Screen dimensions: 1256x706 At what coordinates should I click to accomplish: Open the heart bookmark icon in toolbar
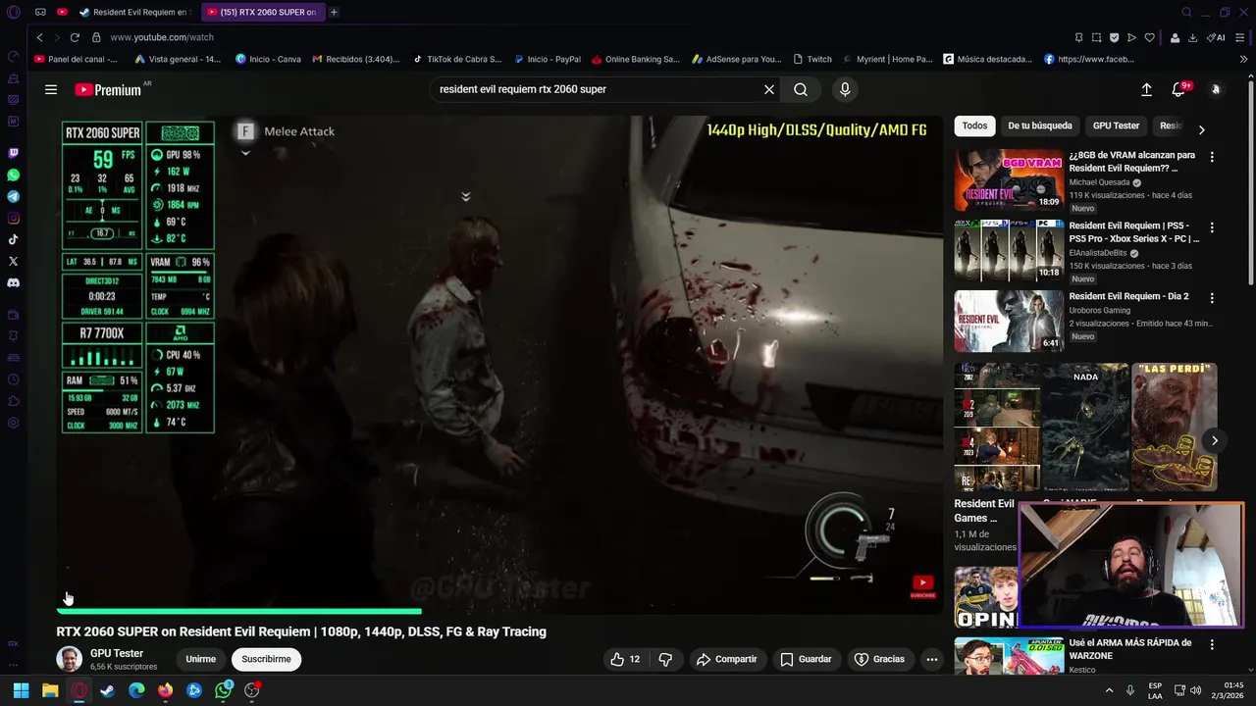(x=1150, y=37)
